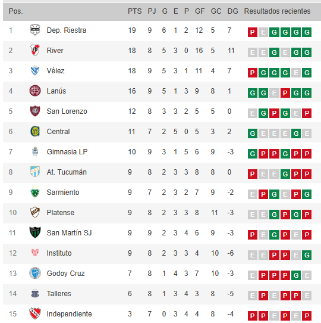Click the San Lorenzo crest icon
This screenshot has height=323, width=321.
(x=35, y=111)
